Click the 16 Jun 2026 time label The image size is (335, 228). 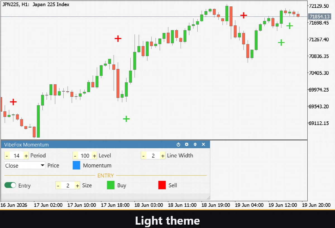[x=14, y=205]
